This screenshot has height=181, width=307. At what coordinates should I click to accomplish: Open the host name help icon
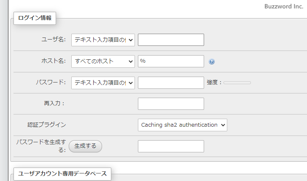tap(212, 61)
